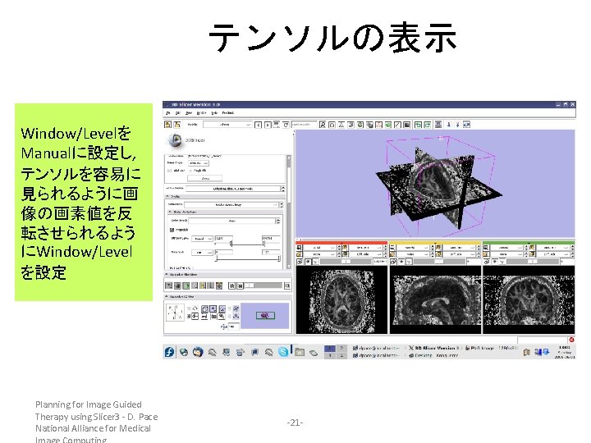591x443 pixels.
Task: Click the Redo toolbar icon
Action: [428, 125]
